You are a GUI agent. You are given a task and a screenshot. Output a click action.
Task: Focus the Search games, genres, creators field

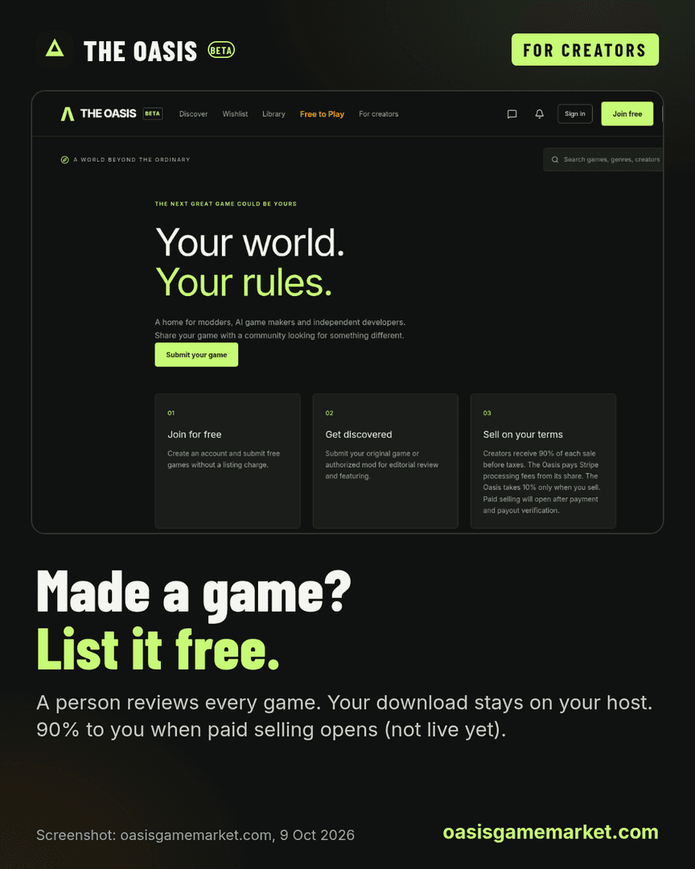click(603, 159)
